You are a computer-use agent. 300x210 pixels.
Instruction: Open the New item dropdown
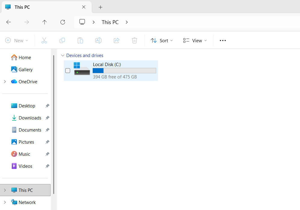[17, 40]
